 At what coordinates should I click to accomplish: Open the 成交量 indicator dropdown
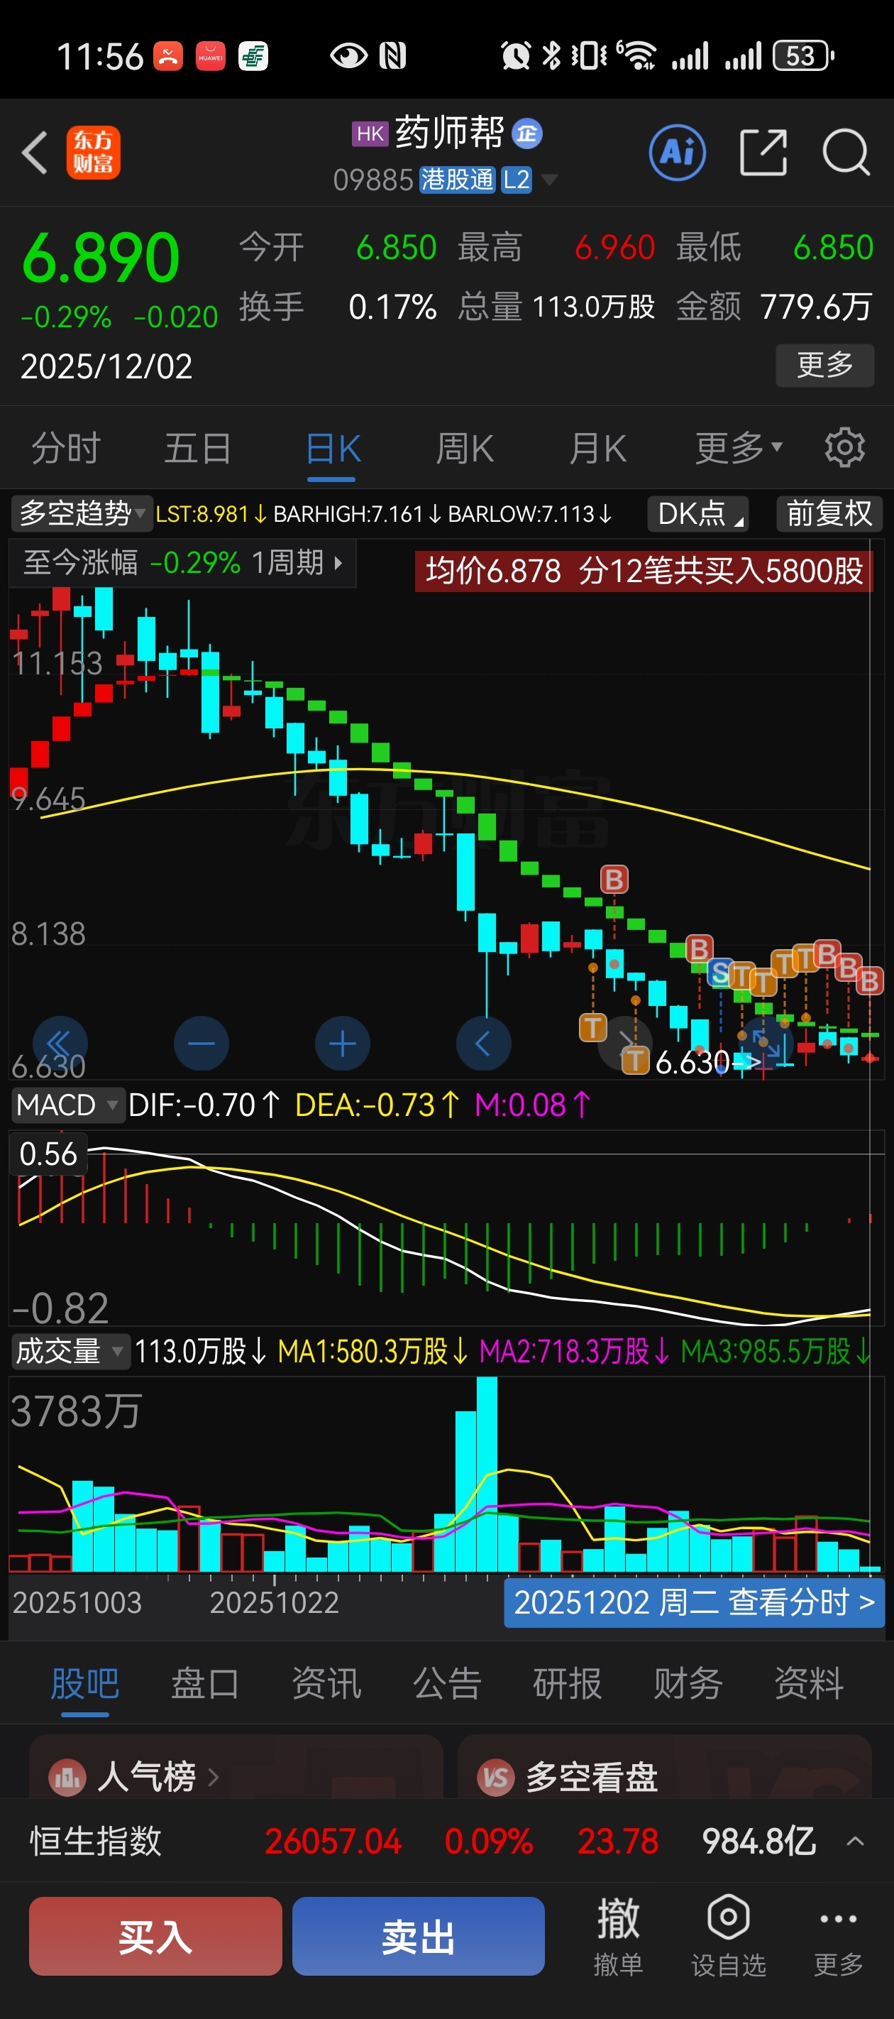[x=70, y=1350]
